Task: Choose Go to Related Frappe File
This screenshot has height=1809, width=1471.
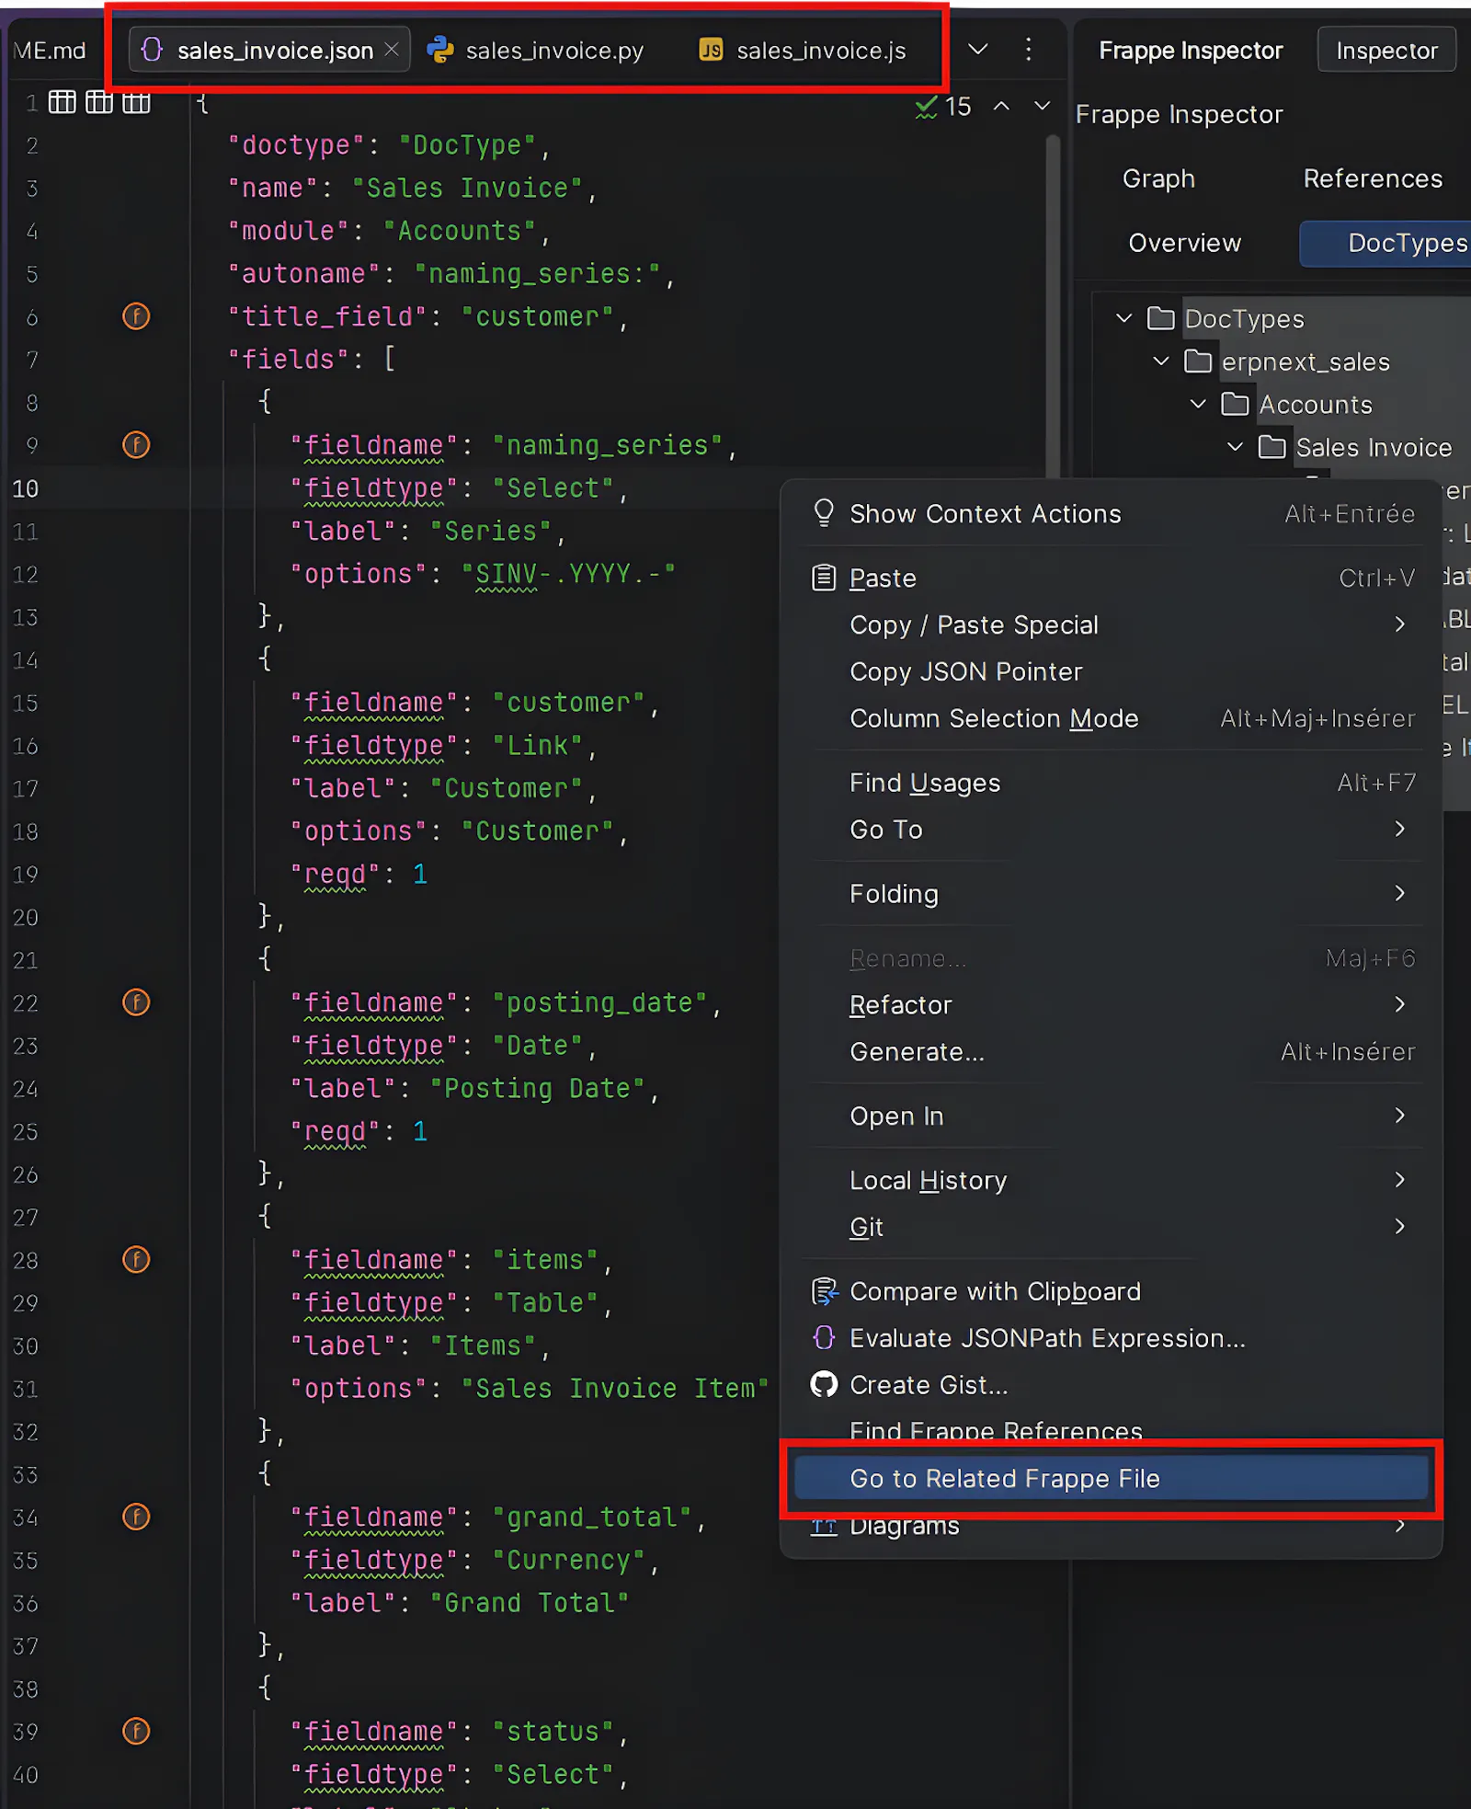Action: pos(1111,1478)
